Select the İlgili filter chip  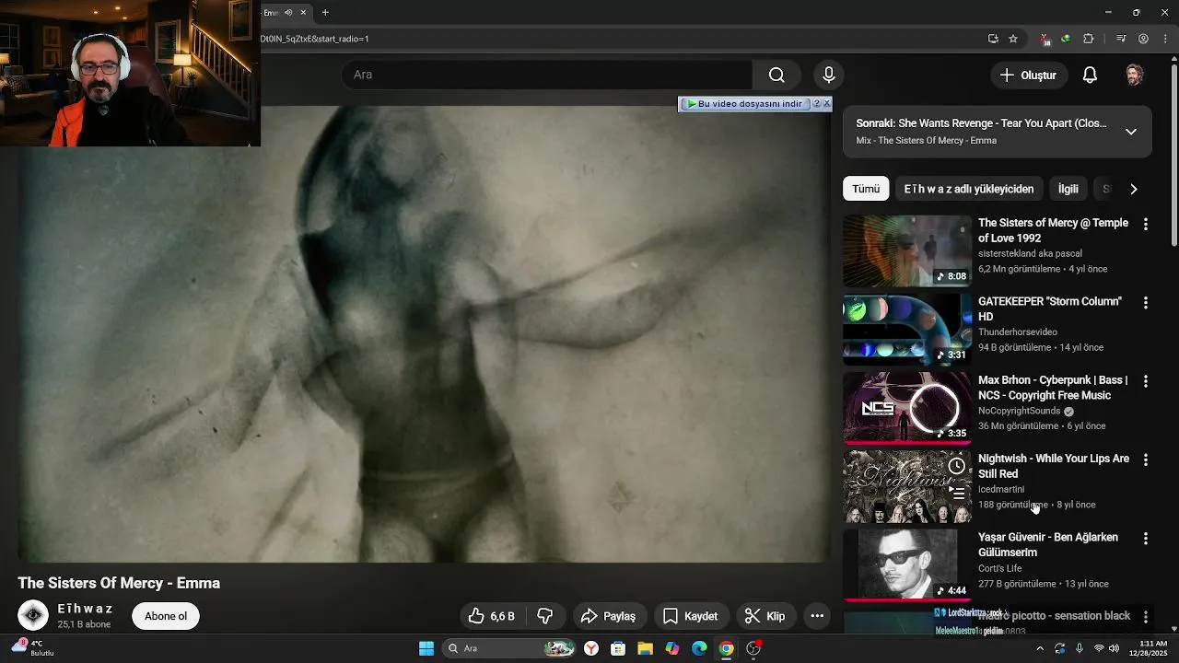click(x=1068, y=189)
